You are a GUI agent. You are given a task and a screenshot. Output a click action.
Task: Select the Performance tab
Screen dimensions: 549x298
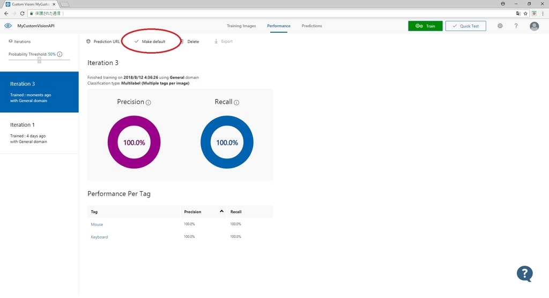coord(279,26)
